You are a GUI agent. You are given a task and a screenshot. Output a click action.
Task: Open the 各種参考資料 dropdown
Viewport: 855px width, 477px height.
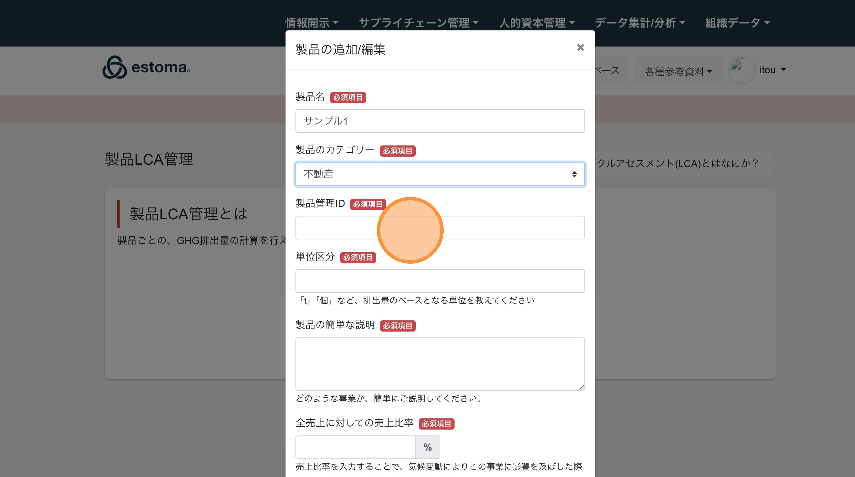[678, 71]
